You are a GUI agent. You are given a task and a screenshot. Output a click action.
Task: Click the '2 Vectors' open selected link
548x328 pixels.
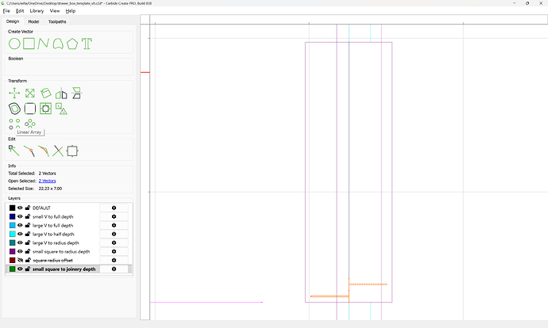[48, 181]
